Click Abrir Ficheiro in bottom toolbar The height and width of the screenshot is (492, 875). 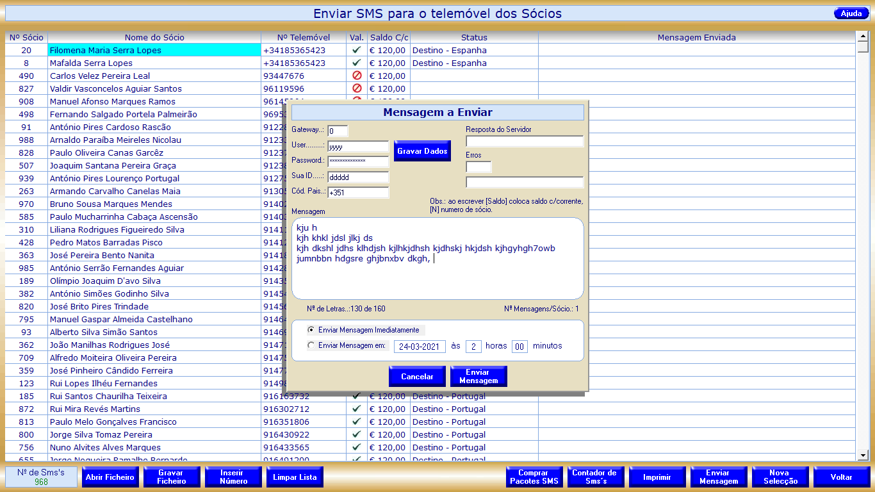click(x=110, y=477)
